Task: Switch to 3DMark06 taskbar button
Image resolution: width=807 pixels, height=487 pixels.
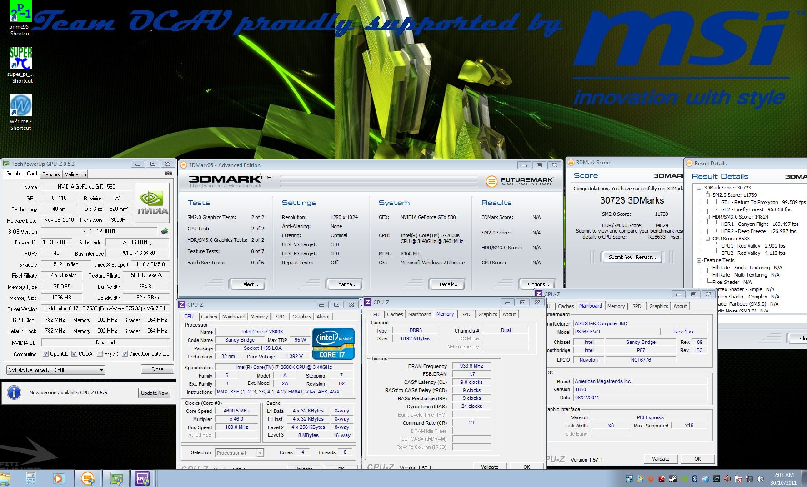Action: (88, 478)
